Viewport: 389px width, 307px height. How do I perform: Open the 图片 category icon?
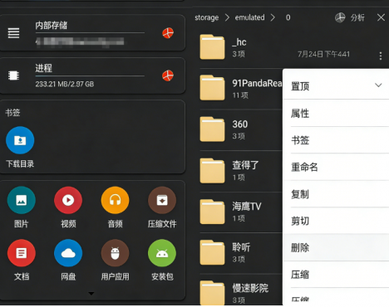(x=22, y=200)
